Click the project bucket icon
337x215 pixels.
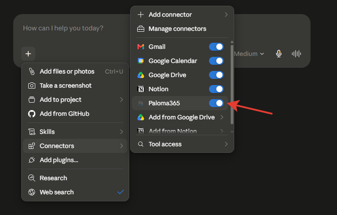[32, 100]
